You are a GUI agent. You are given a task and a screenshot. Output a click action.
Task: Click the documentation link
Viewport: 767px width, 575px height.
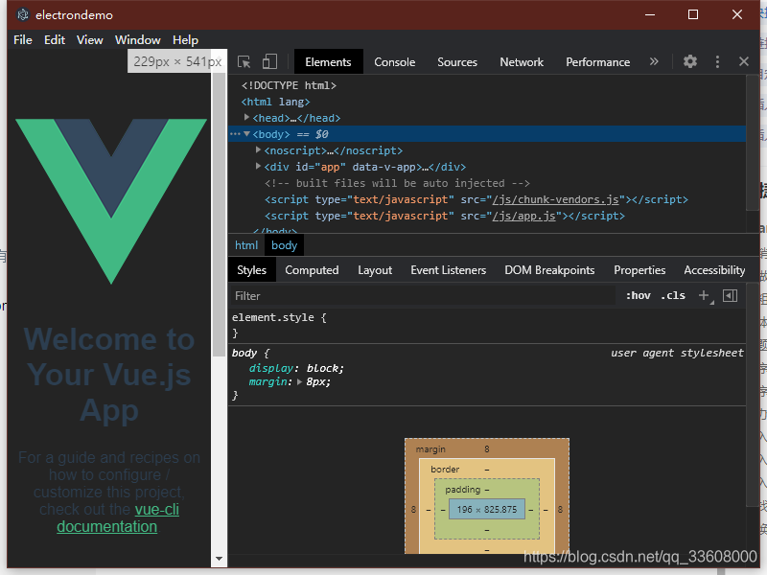106,526
